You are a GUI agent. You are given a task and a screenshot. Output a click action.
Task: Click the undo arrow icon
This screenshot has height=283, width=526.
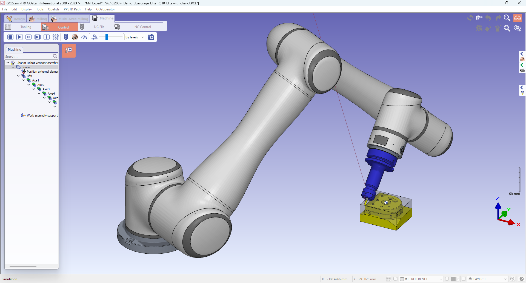[488, 18]
